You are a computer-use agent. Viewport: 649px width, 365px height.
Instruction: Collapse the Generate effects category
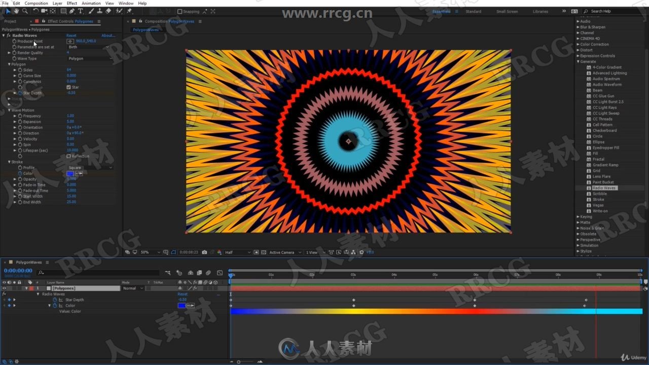tap(579, 62)
